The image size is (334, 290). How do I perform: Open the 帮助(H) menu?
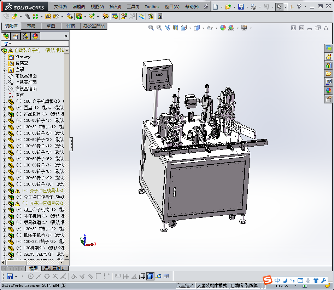click(192, 7)
